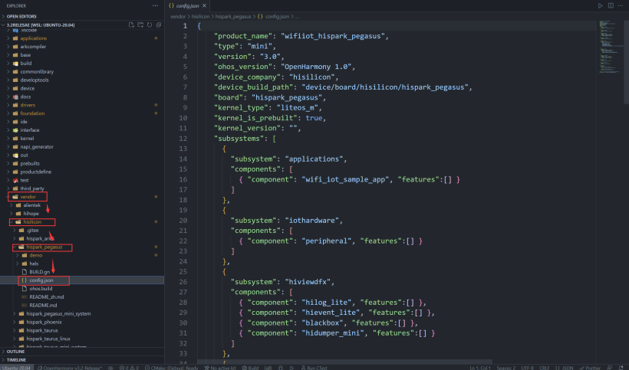The height and width of the screenshot is (370, 629).
Task: Expand the Outline section
Action: coord(15,351)
